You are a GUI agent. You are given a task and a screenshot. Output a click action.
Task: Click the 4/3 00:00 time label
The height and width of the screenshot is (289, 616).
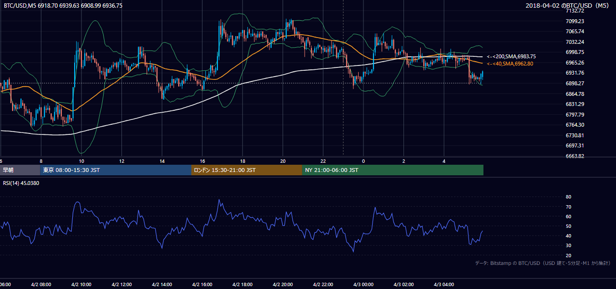[x=364, y=285]
